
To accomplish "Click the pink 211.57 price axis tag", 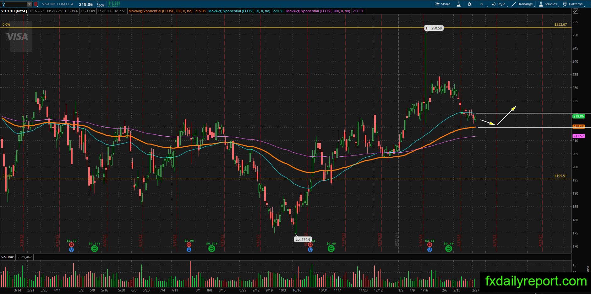I will [x=578, y=136].
